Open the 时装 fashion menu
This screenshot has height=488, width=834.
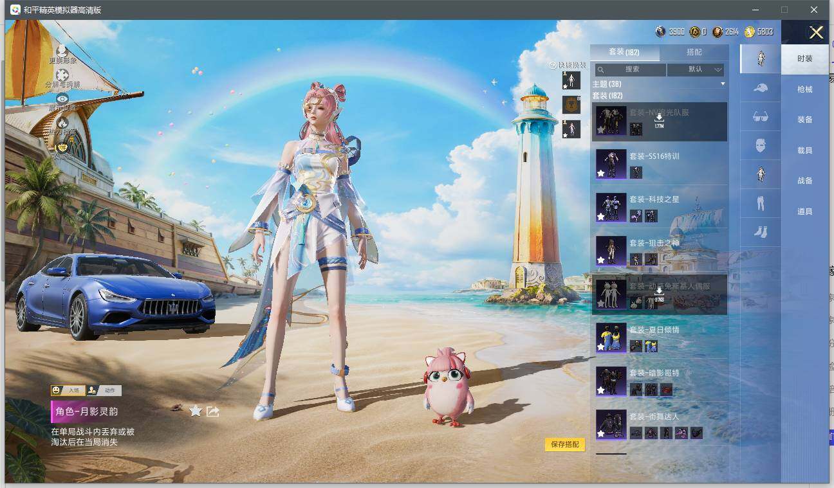pos(805,59)
